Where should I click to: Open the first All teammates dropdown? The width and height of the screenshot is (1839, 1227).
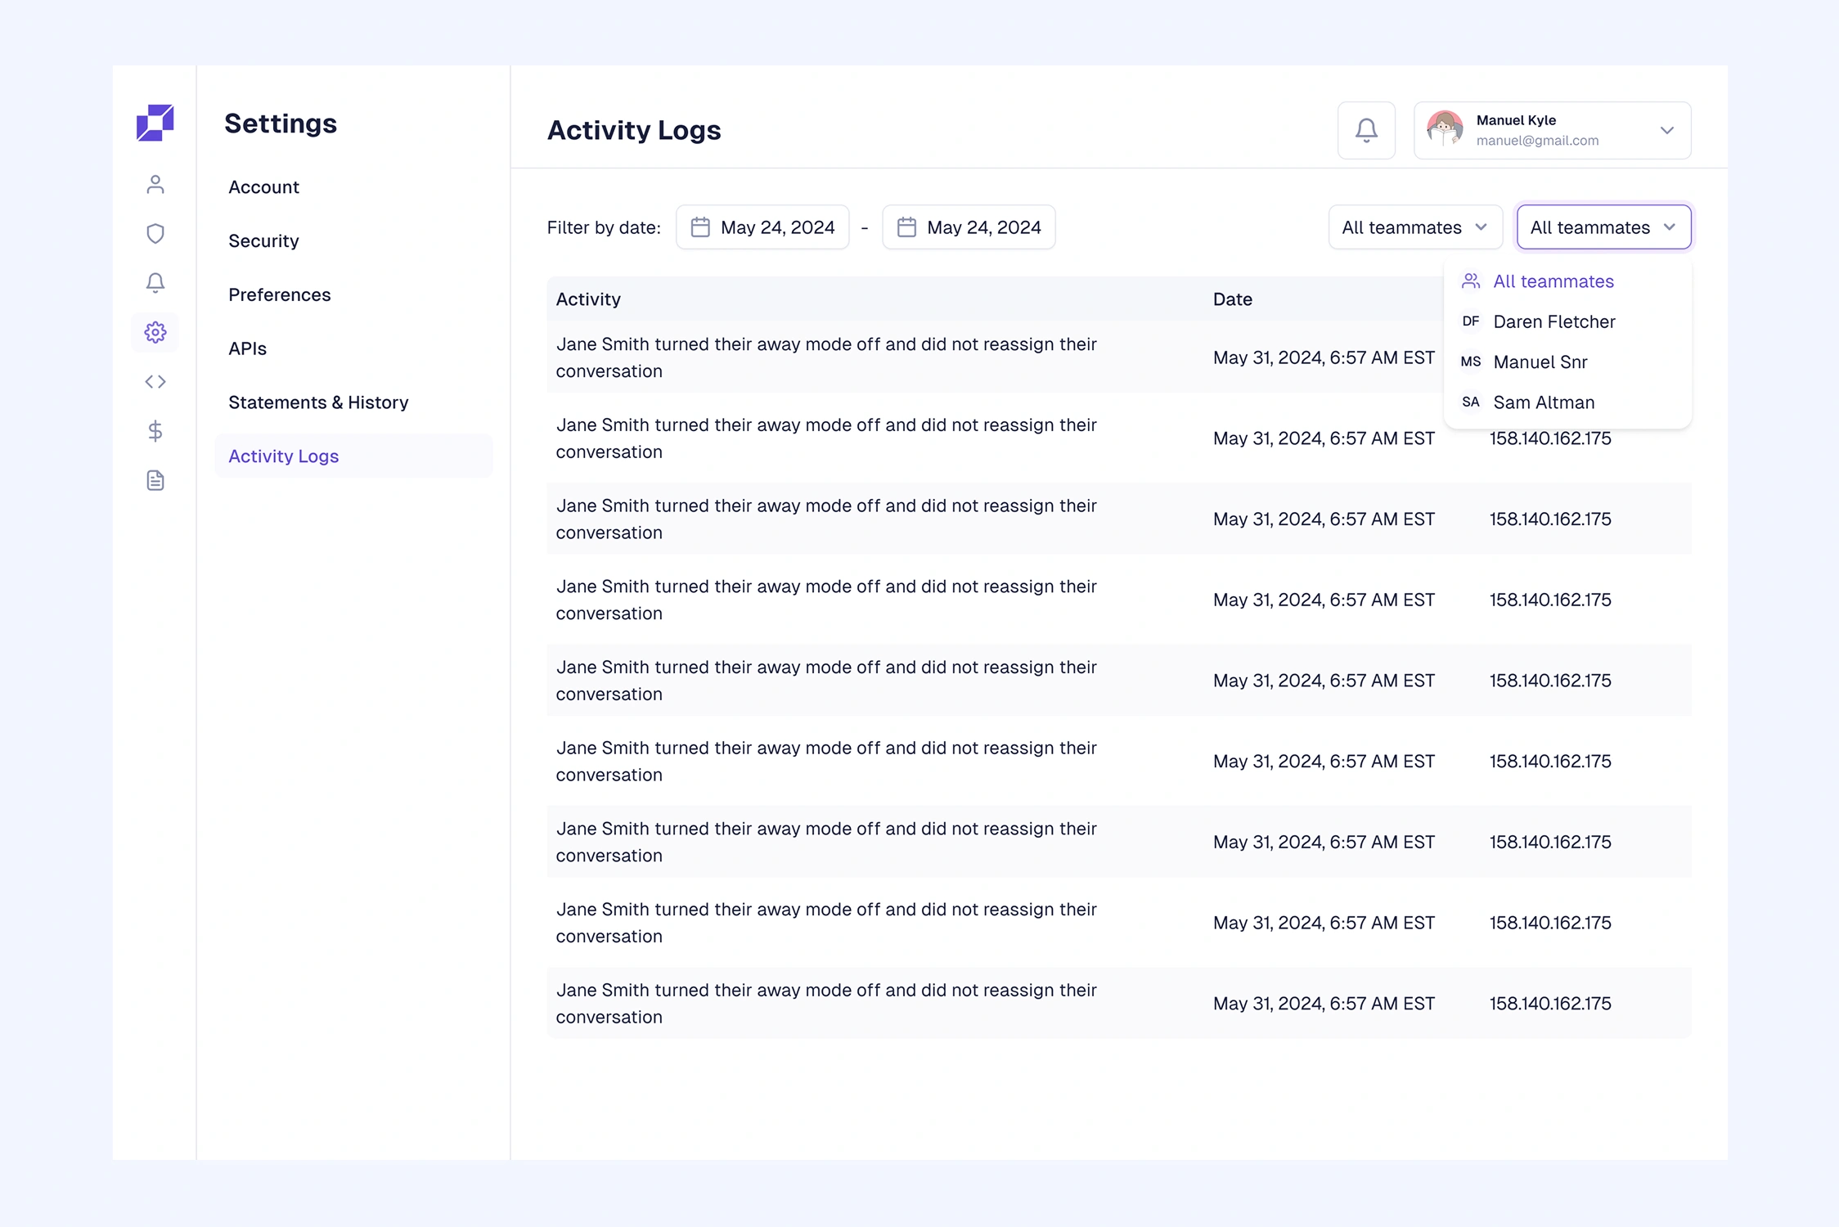click(x=1414, y=227)
